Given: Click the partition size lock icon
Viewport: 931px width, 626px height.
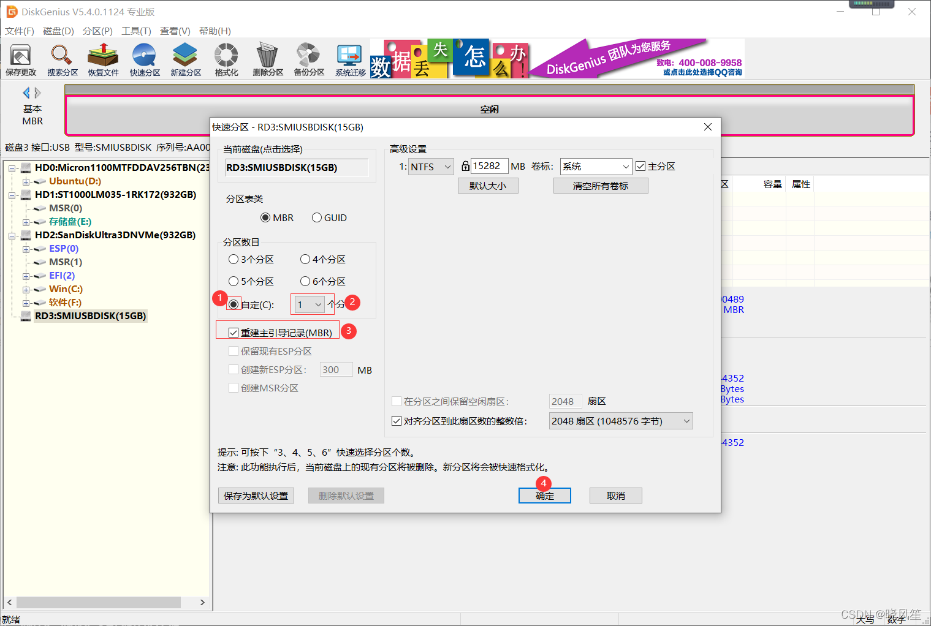Looking at the screenshot, I should (465, 166).
